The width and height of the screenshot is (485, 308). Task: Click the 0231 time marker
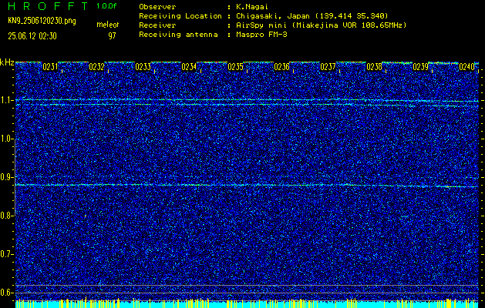tap(50, 67)
